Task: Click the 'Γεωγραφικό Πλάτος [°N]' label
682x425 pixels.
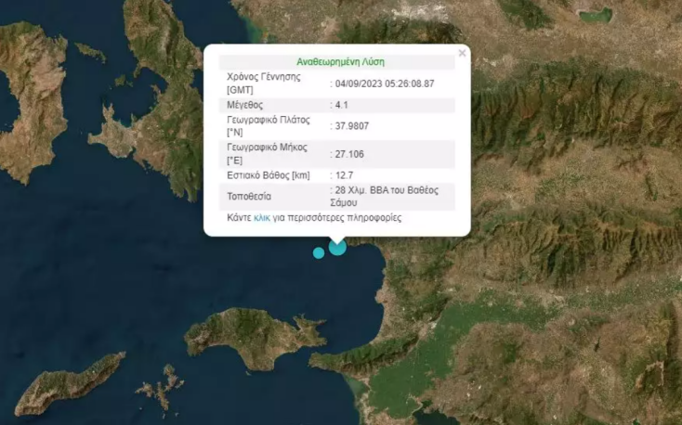Action: point(268,126)
